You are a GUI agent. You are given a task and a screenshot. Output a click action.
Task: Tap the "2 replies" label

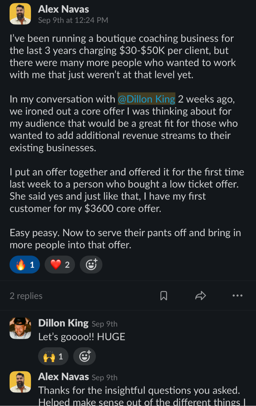pos(26,296)
